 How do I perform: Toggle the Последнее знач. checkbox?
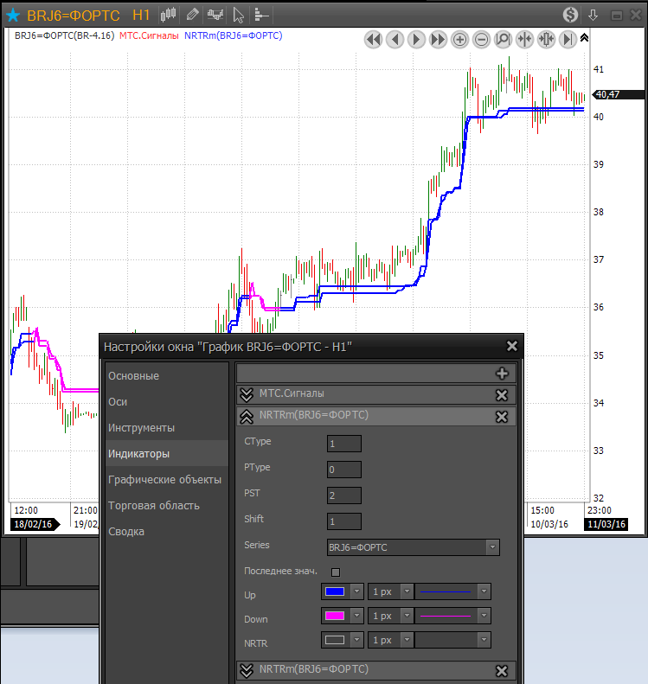pos(336,572)
